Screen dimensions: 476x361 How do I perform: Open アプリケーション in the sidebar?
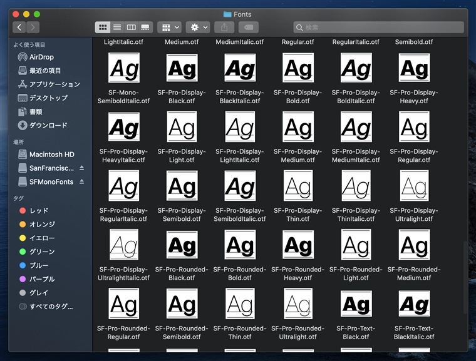pos(49,84)
